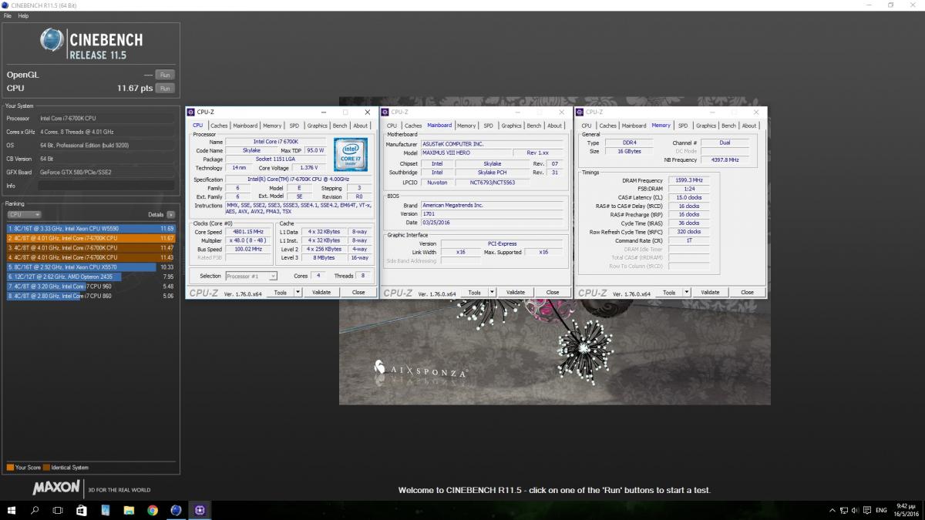Image resolution: width=925 pixels, height=520 pixels.
Task: Open taskbar search magnifier icon
Action: 35,510
